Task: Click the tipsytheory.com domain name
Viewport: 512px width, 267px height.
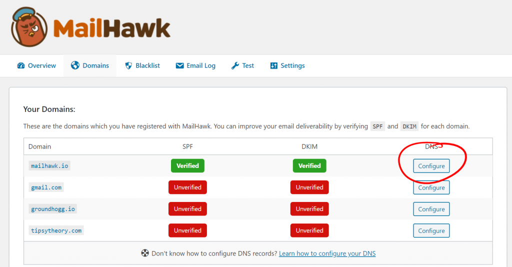Action: click(x=56, y=230)
